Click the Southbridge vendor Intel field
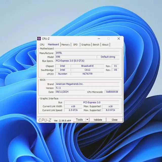This screenshot has height=162, width=162. (x=63, y=70)
